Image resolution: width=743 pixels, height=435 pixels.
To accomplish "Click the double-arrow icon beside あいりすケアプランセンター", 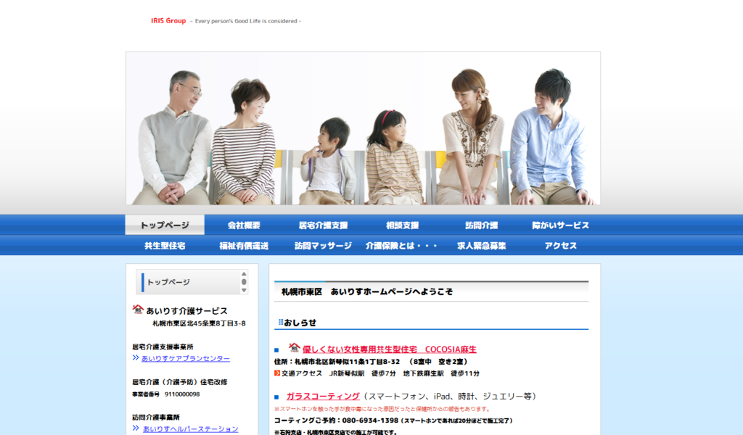I will [136, 358].
